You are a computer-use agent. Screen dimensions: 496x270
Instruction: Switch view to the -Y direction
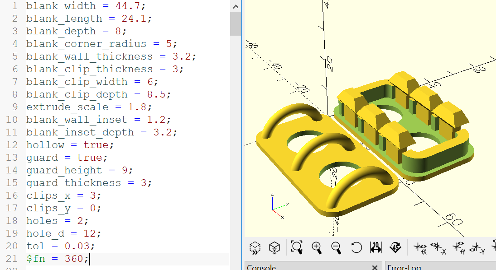tap(477, 248)
